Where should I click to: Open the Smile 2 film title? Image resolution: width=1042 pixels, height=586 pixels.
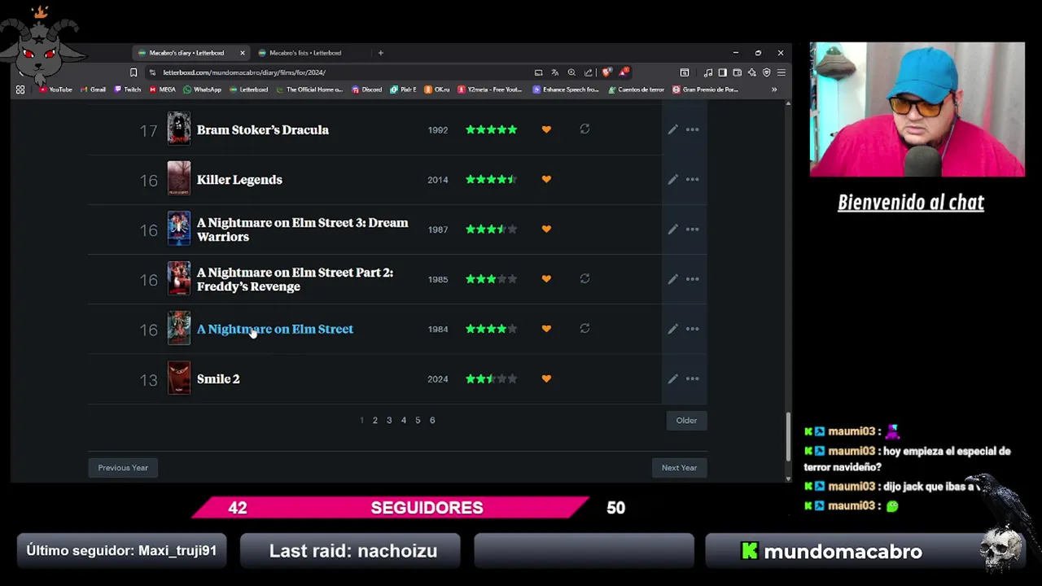[218, 378]
